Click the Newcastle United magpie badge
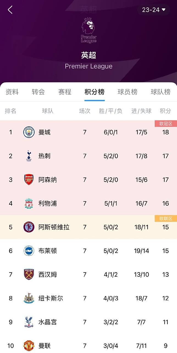Image resolution: width=177 pixels, height=353 pixels. (x=28, y=298)
